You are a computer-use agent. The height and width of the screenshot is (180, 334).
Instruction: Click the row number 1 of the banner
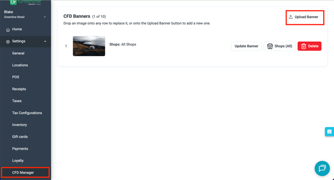pos(66,46)
